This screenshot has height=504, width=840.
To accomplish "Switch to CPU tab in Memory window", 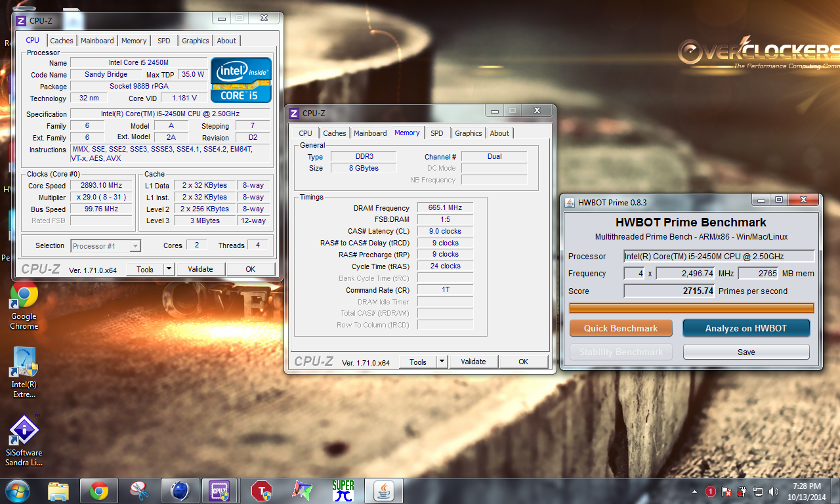I will pos(306,133).
